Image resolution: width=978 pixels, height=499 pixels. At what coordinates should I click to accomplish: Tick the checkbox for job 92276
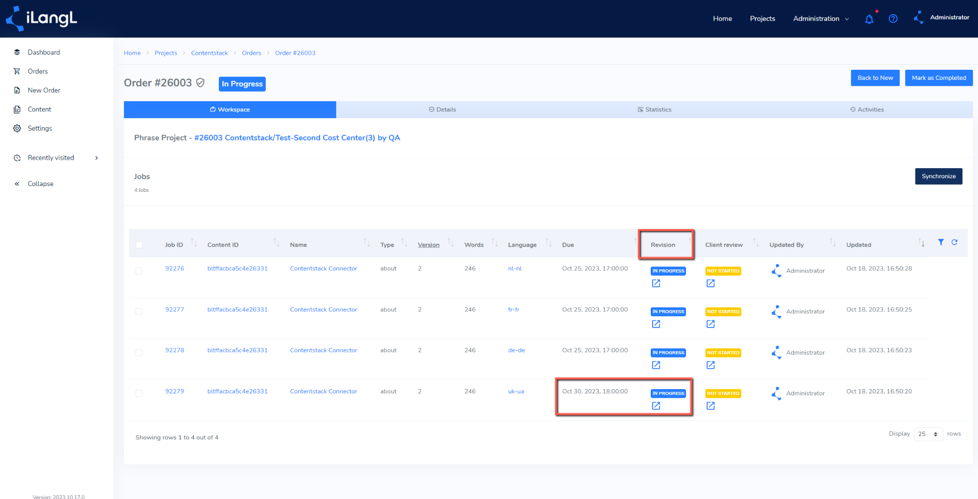(x=139, y=271)
